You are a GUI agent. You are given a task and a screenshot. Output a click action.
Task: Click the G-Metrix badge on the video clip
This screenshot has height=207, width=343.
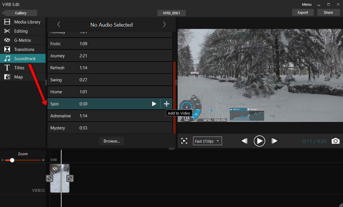[55, 169]
